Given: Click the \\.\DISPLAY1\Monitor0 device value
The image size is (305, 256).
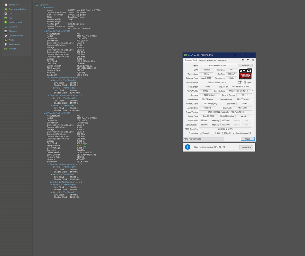Looking at the screenshot, I should click(80, 28).
